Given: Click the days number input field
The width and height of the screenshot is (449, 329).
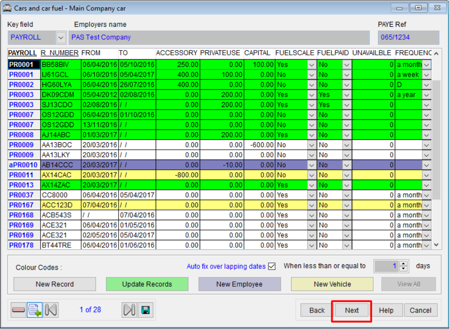Looking at the screenshot, I should coord(387,266).
